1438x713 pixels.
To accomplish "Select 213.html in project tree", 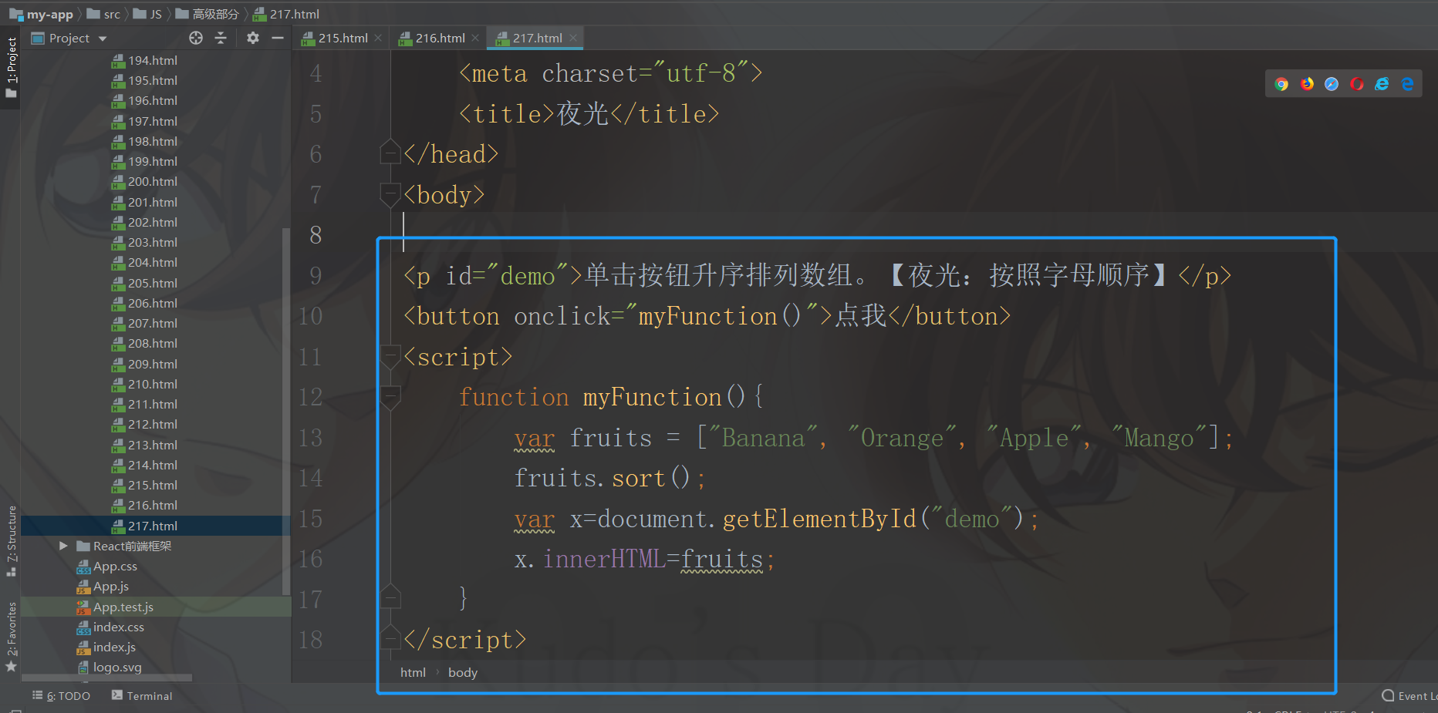I will [145, 445].
